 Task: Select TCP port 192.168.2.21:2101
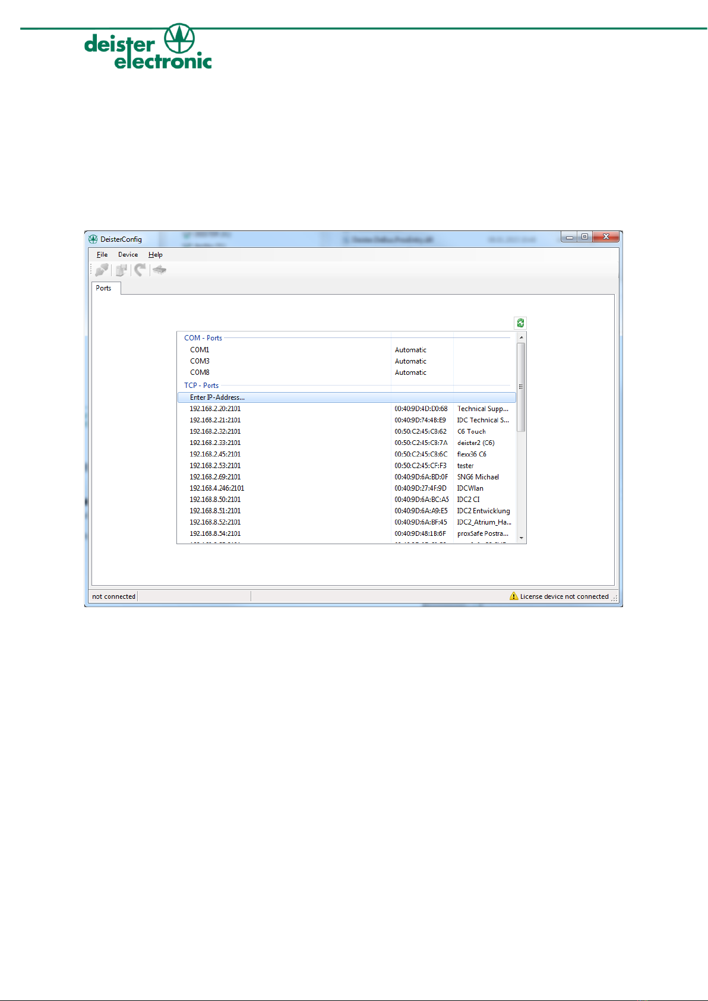(215, 420)
